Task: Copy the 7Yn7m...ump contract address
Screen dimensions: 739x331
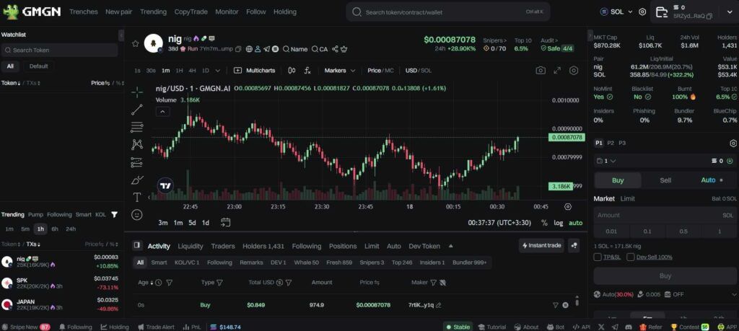Action: click(x=238, y=49)
